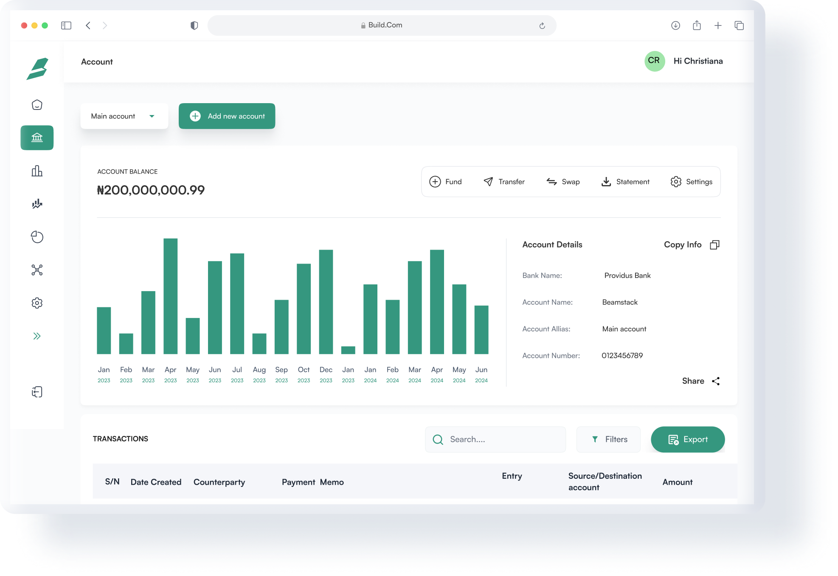
Task: Select the Fund action
Action: click(445, 182)
